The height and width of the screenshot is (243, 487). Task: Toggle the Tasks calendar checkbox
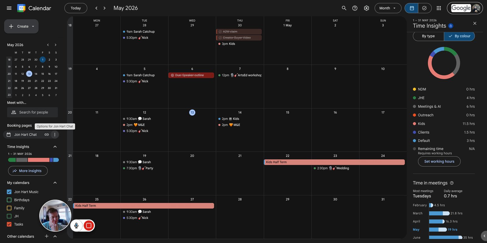[x=9, y=224]
